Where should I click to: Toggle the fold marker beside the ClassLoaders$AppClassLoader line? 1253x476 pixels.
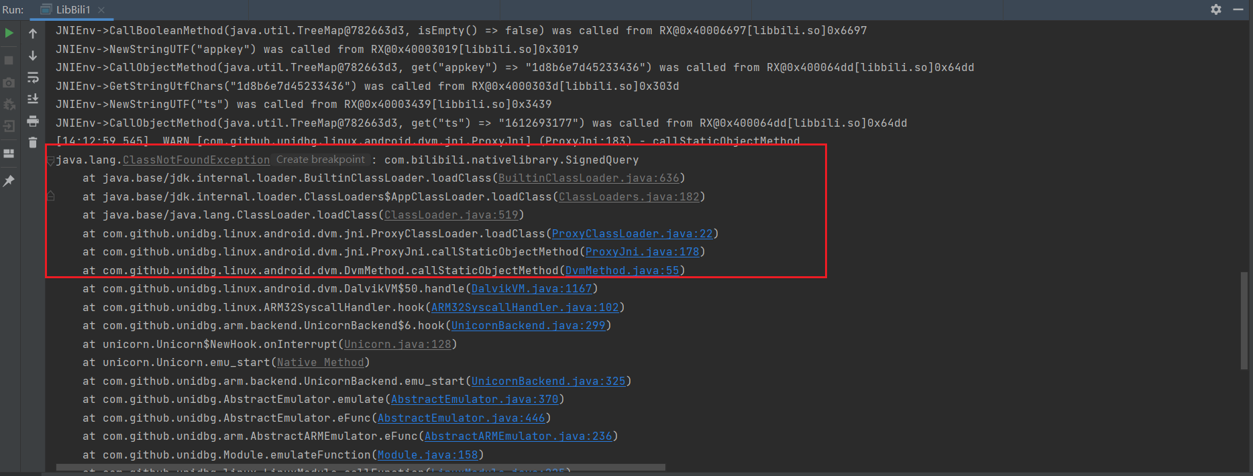point(50,196)
